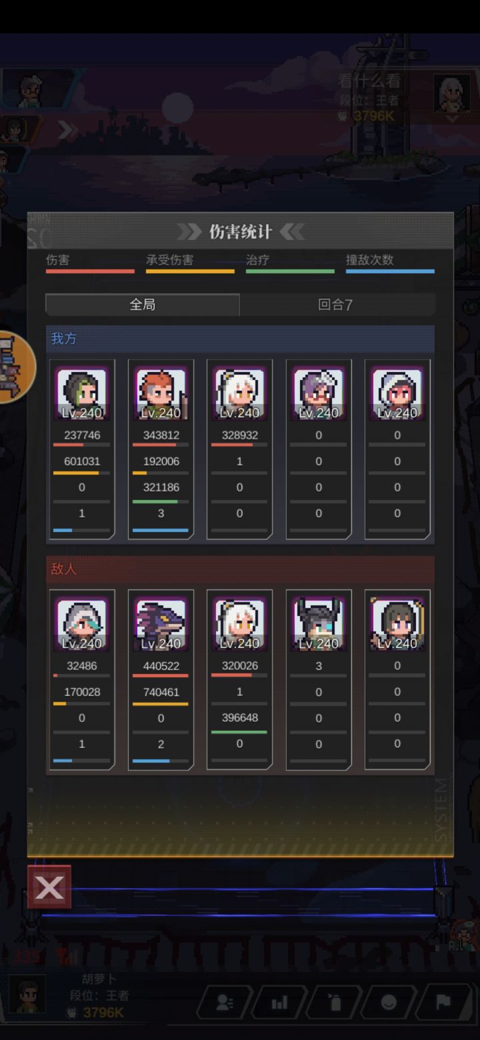The width and height of the screenshot is (480, 1040).
Task: Open the bar chart statistics icon
Action: (279, 1003)
